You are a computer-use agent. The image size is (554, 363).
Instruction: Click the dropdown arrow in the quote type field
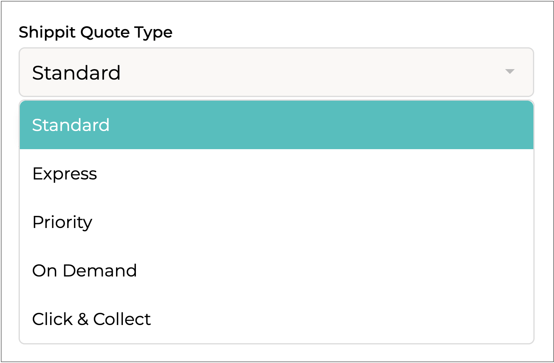[510, 72]
